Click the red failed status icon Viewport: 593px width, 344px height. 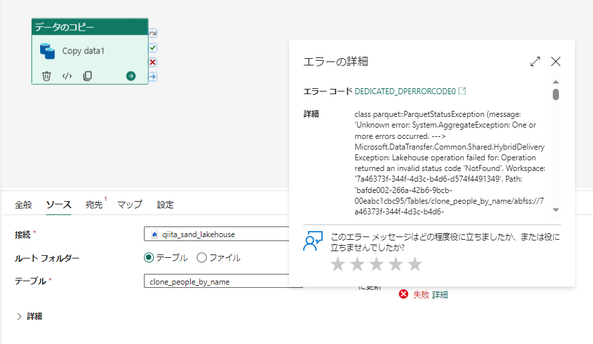point(404,294)
